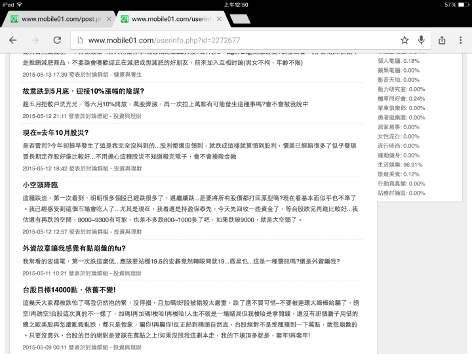Select the 運動健身: 0.30% statistic
The image size is (472, 354).
tap(399, 155)
